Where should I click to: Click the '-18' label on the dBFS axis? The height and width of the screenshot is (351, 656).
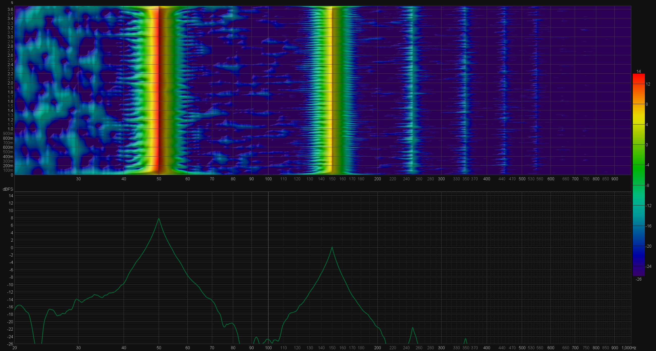(x=10, y=314)
